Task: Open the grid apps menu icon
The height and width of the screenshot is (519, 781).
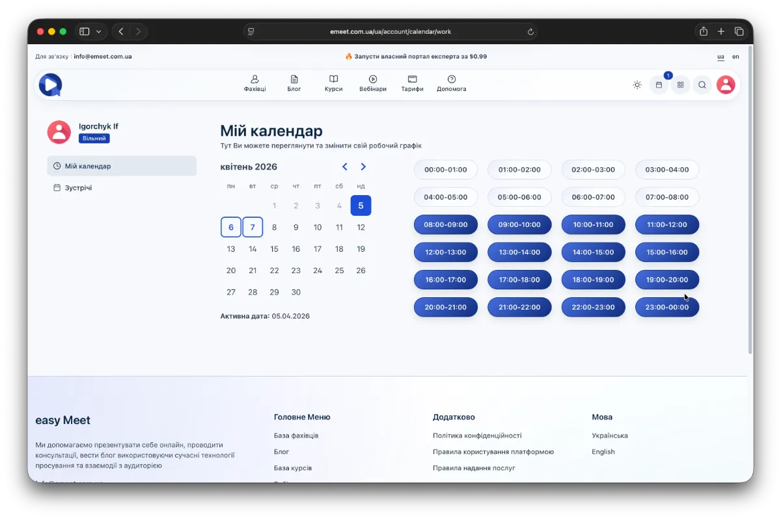Action: click(x=681, y=85)
